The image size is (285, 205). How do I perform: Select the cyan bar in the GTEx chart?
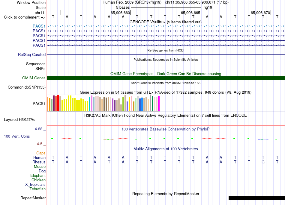pos(89,104)
